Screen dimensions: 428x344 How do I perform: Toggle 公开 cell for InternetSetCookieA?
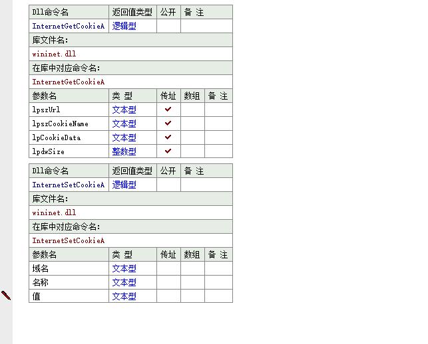[x=168, y=185]
